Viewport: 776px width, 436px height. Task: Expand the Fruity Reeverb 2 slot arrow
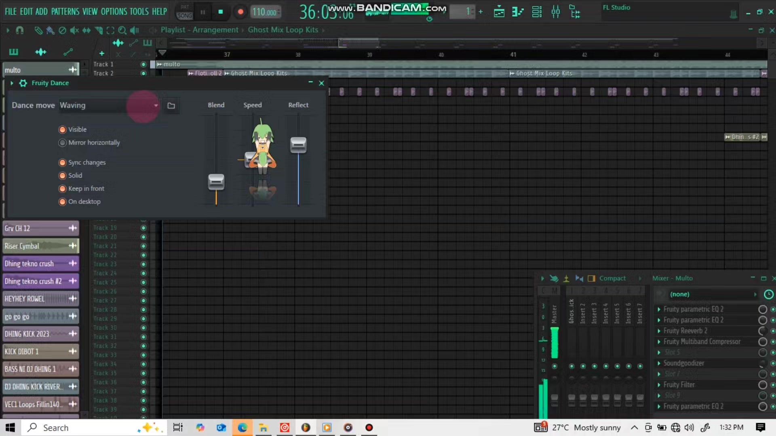[659, 331]
